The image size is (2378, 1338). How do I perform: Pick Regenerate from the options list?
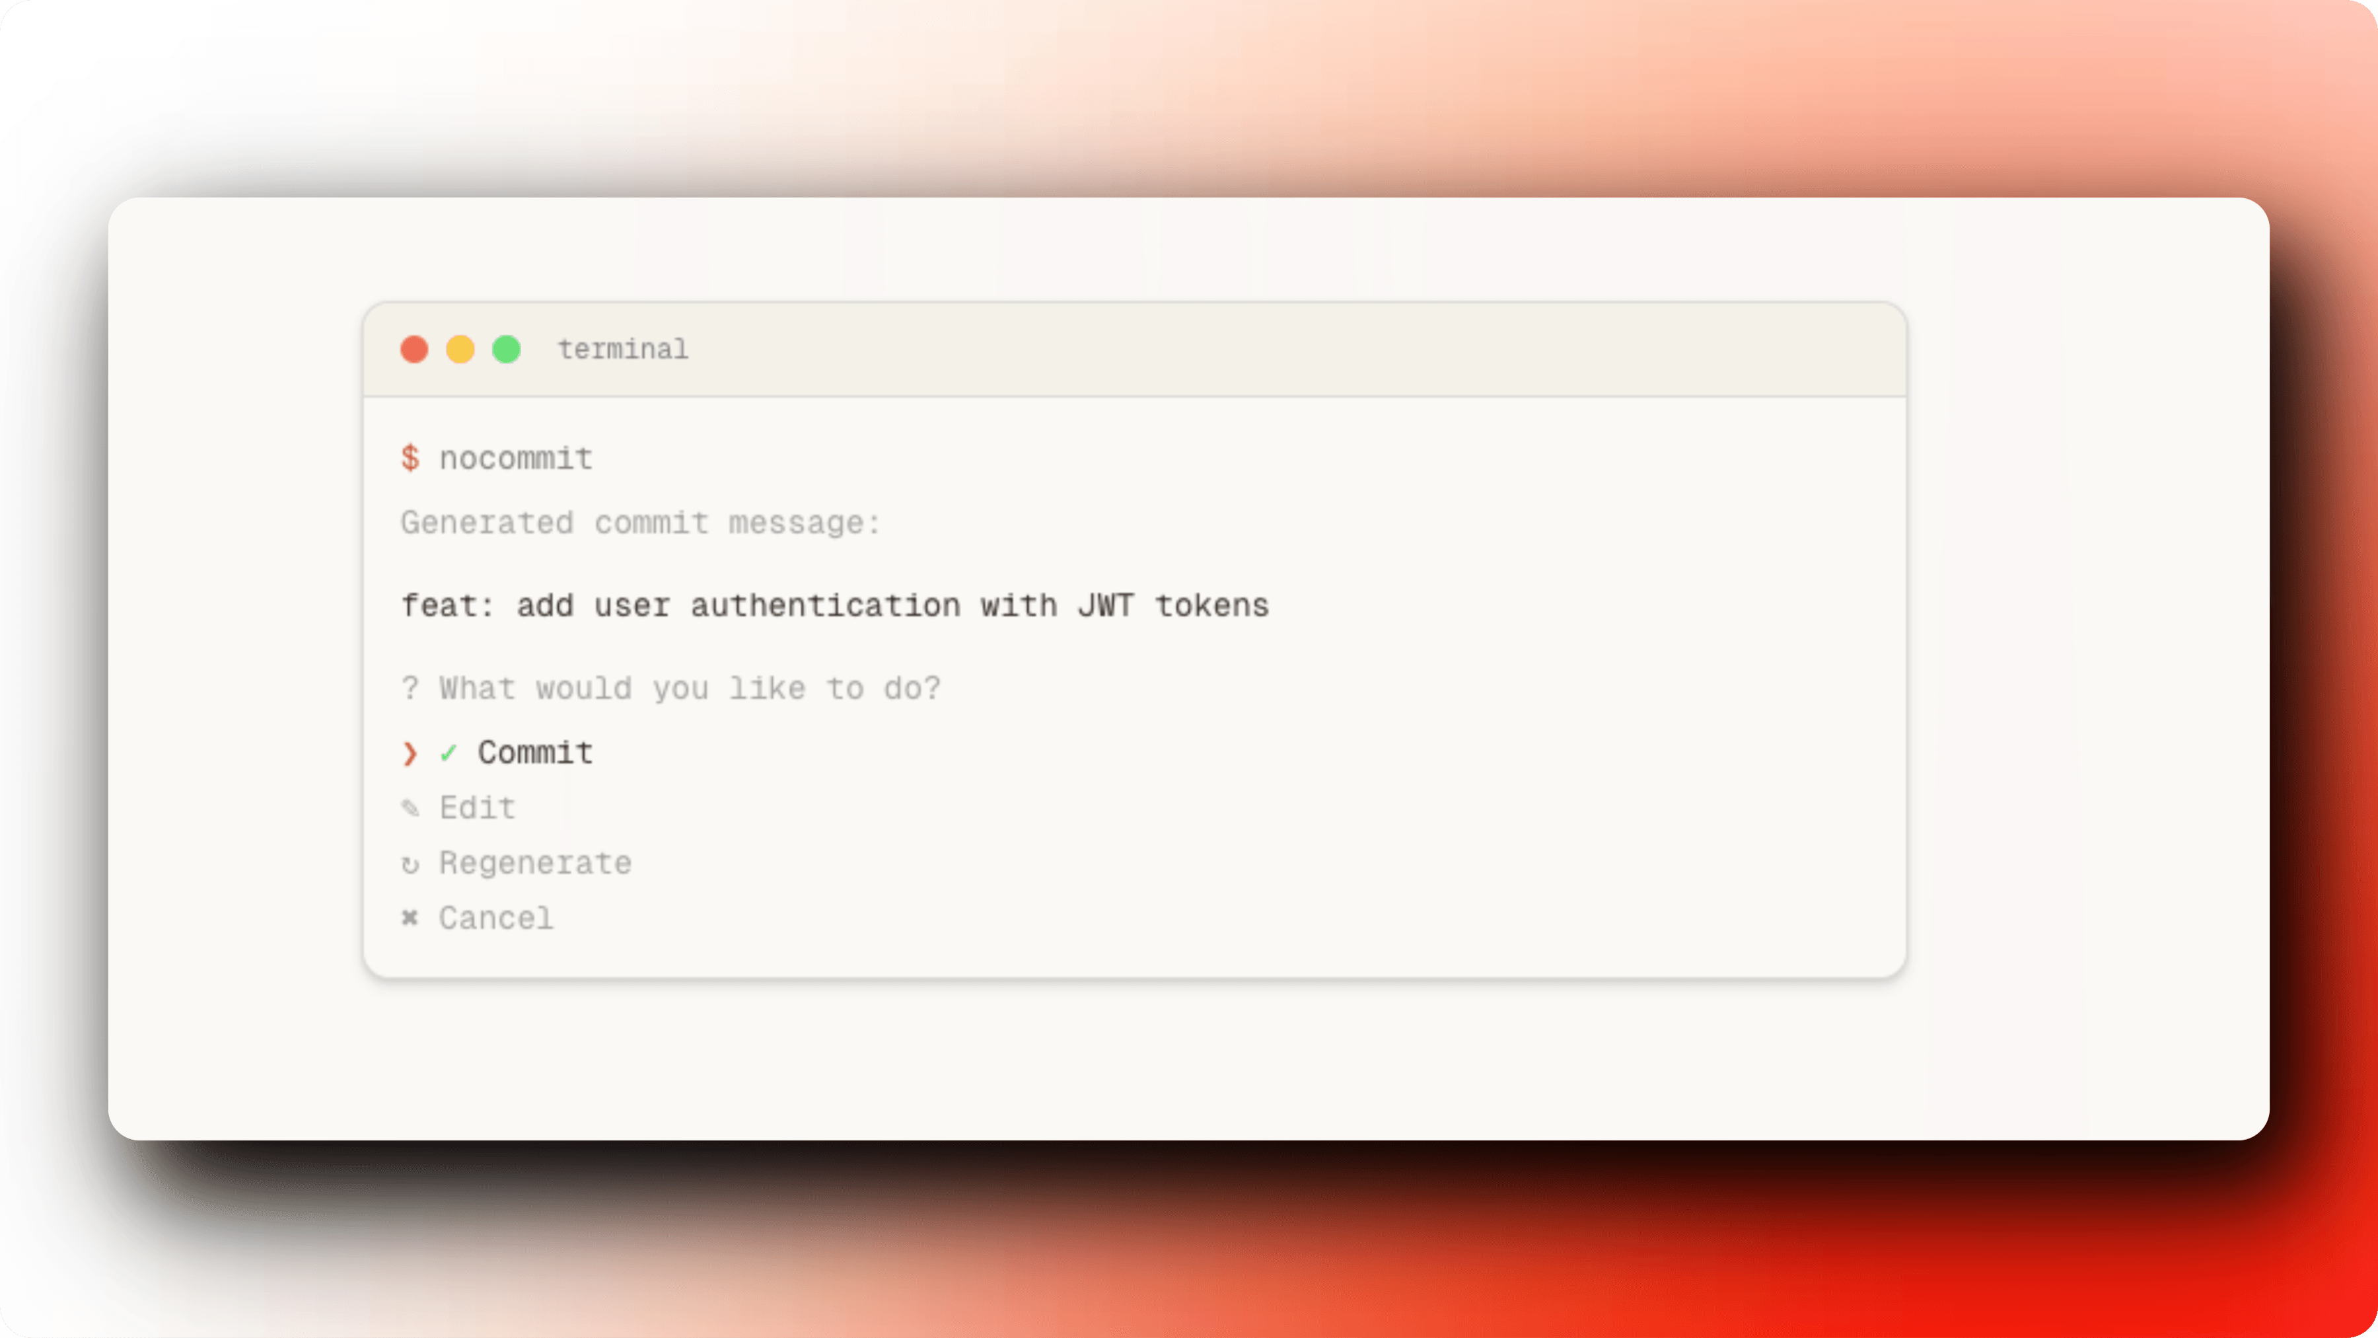(x=536, y=864)
